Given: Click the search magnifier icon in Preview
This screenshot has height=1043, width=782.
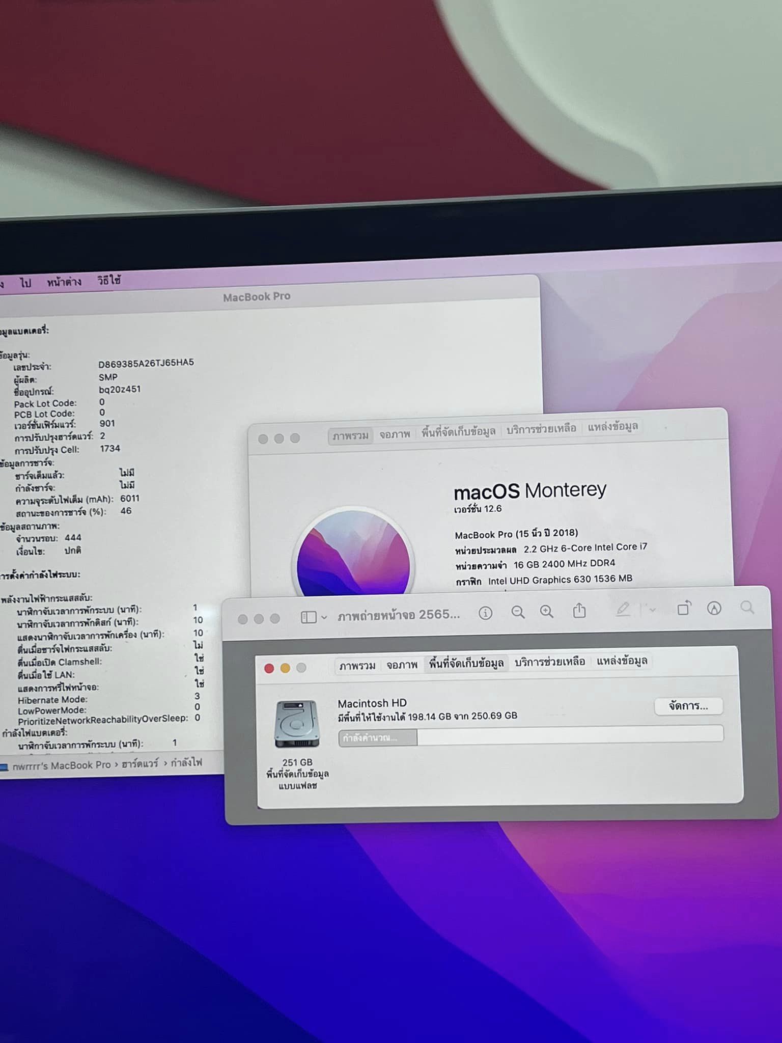Looking at the screenshot, I should tap(747, 607).
